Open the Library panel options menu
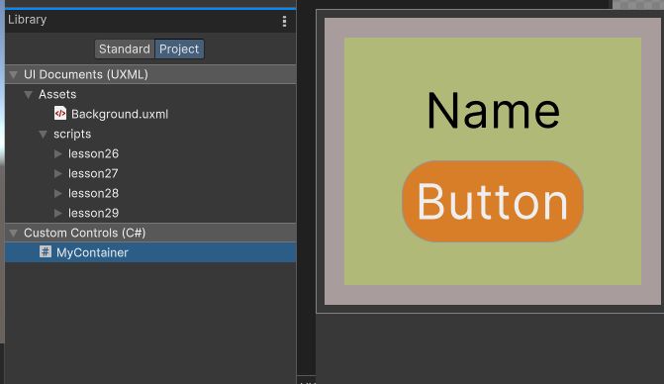Image resolution: width=664 pixels, height=384 pixels. click(284, 21)
